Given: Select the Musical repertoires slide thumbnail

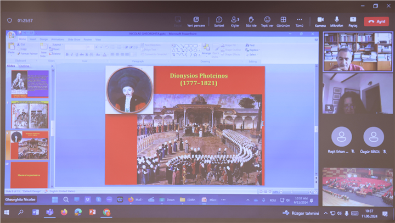Looking at the screenshot, I should pyautogui.click(x=29, y=175).
